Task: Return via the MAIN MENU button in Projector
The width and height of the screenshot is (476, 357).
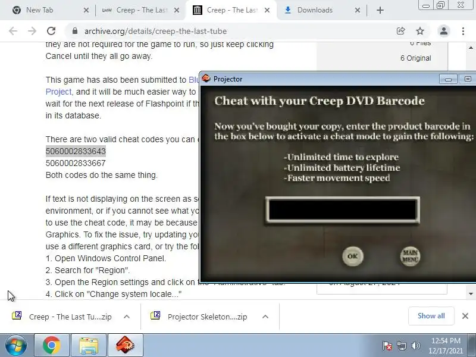Action: click(x=410, y=256)
